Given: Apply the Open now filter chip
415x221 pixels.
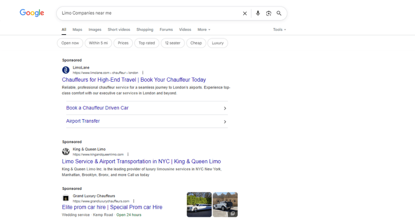Looking at the screenshot, I should pos(70,43).
